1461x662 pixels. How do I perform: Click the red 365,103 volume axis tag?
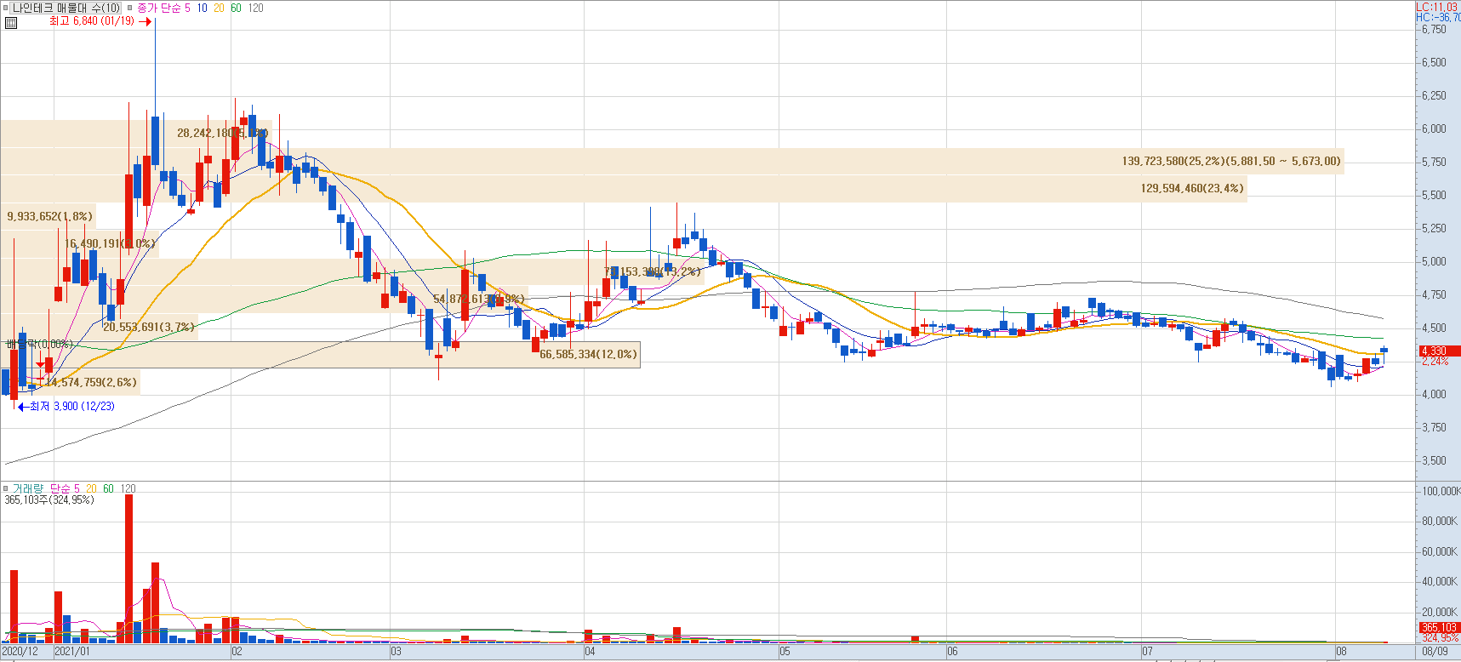(1439, 627)
